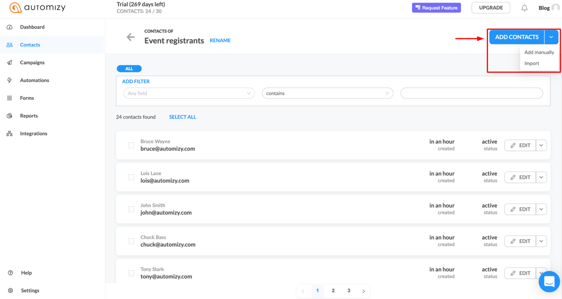
Task: Select the Campaigns paper-plane icon
Action: click(9, 62)
